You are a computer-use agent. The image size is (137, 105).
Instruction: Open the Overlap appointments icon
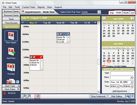(11, 67)
